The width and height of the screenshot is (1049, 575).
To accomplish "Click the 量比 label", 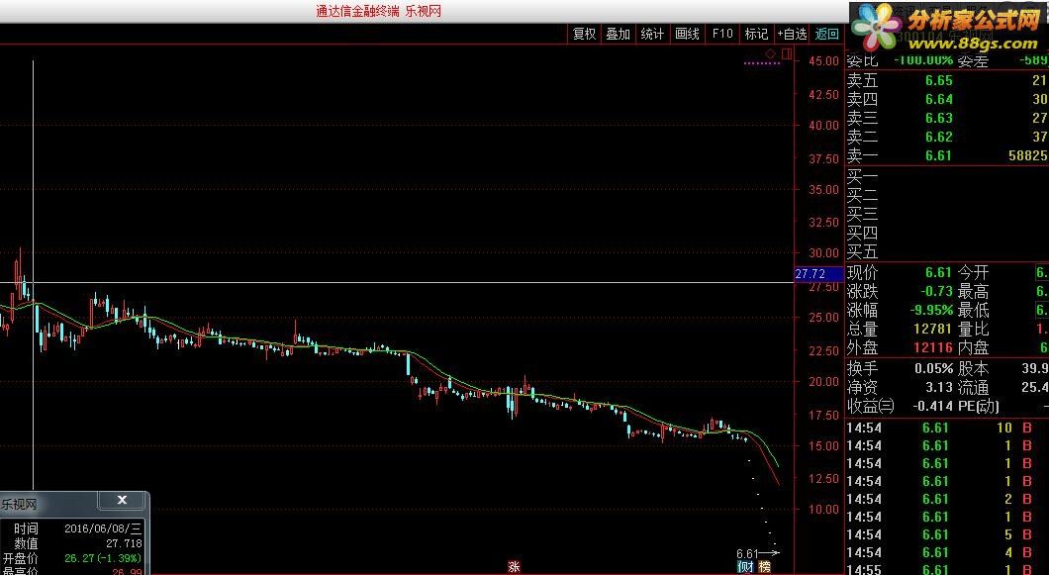I will (974, 329).
